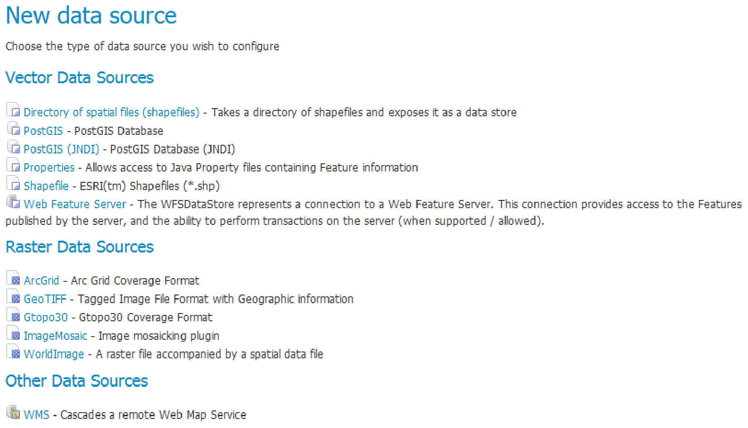Click the ImageMosaic raster icon
The height and width of the screenshot is (428, 748).
14,334
